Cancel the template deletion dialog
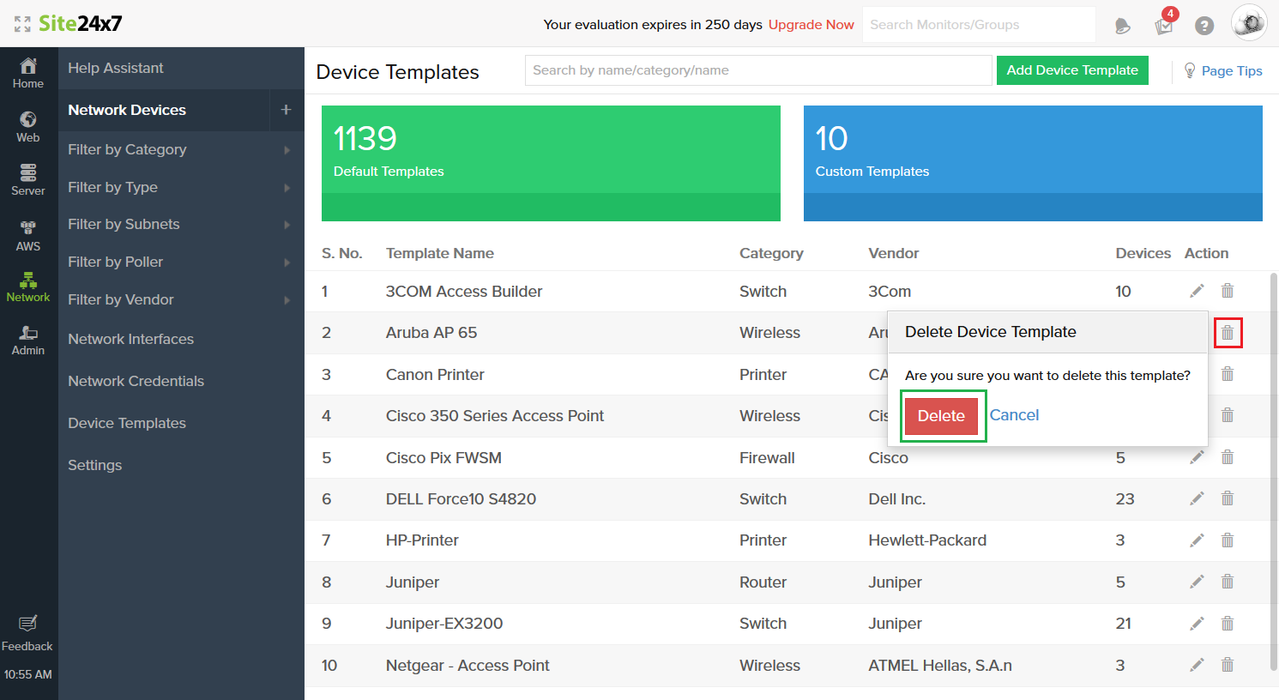Image resolution: width=1279 pixels, height=700 pixels. point(1014,414)
